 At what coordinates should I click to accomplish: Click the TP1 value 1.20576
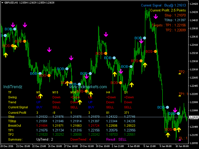pos(112,130)
